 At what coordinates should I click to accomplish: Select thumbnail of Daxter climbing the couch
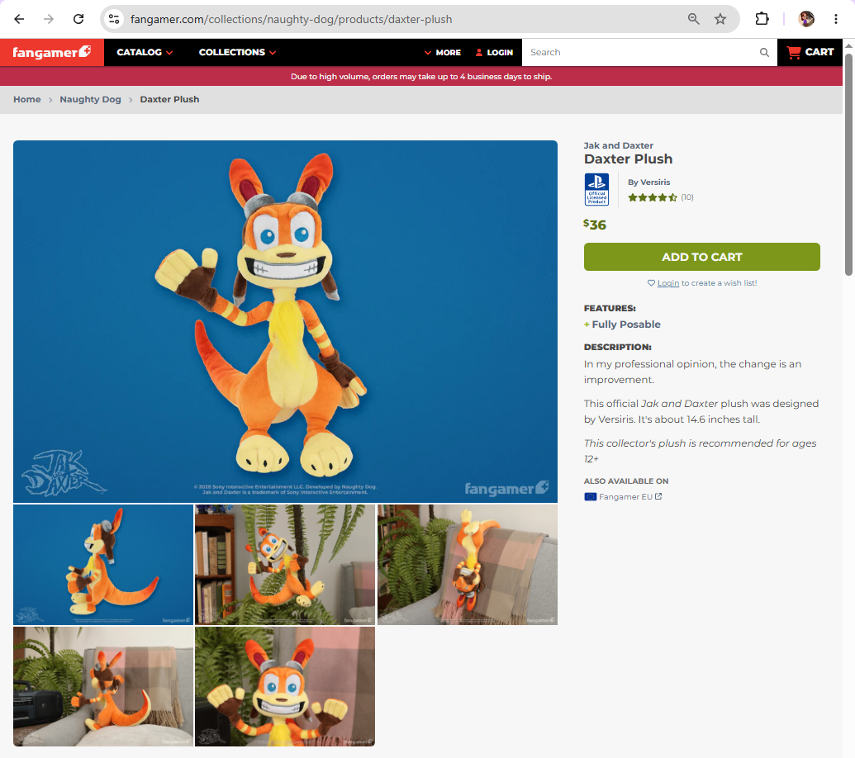coord(468,564)
